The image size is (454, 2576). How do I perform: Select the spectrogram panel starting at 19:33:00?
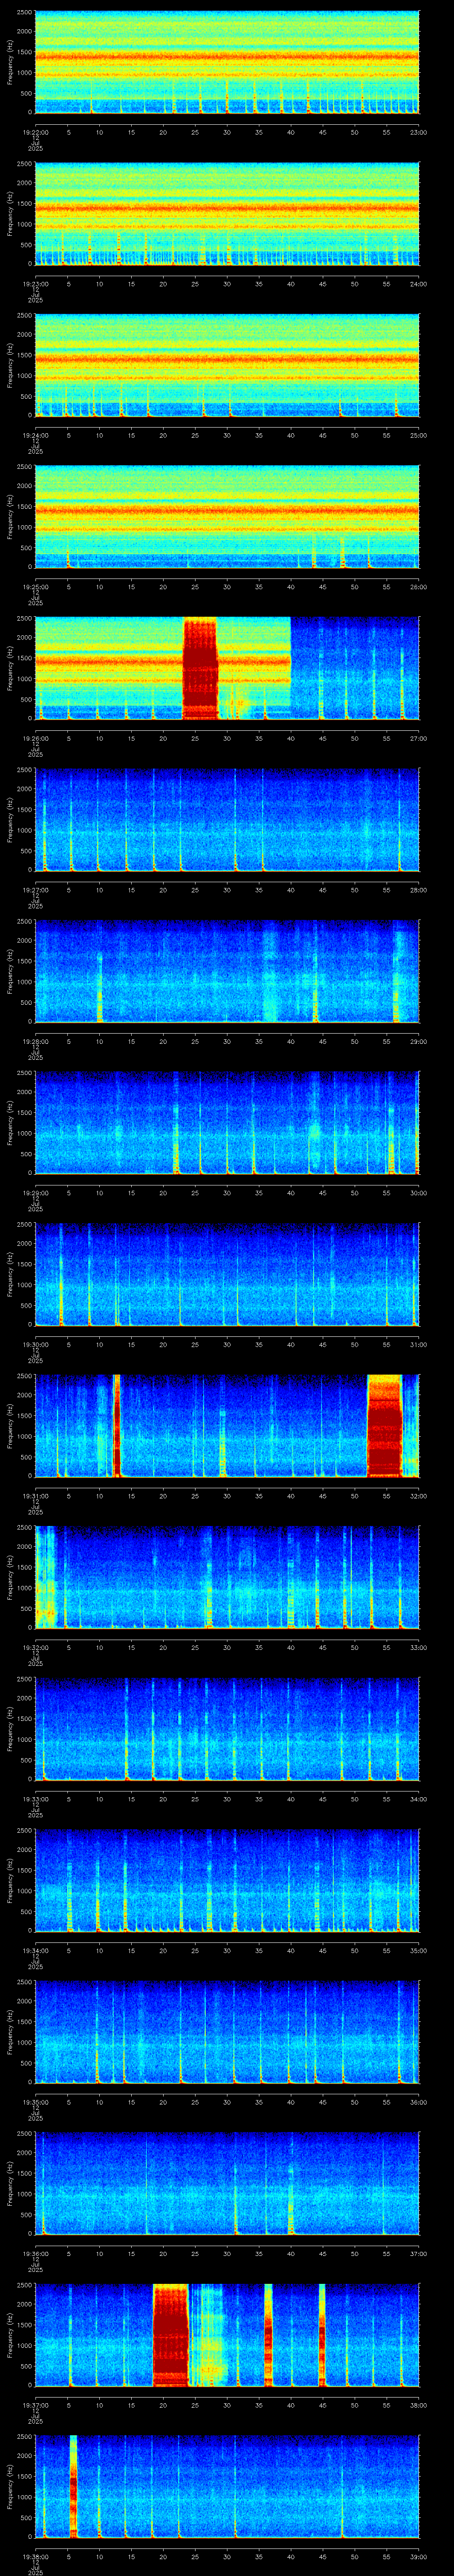(x=227, y=1729)
